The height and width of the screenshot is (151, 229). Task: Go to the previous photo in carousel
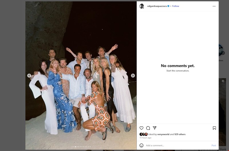click(x=29, y=76)
